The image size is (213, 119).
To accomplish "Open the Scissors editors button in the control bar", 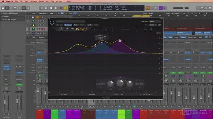I will (28, 8).
